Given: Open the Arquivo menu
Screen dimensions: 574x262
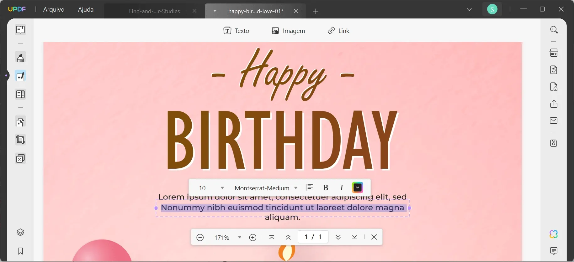Looking at the screenshot, I should [x=54, y=9].
